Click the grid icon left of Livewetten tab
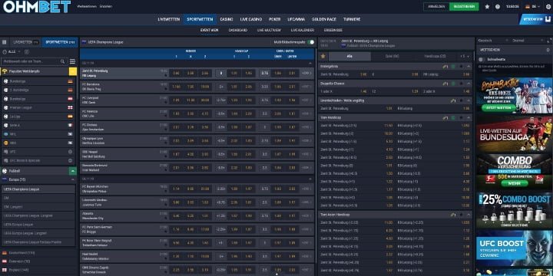 tap(5, 42)
